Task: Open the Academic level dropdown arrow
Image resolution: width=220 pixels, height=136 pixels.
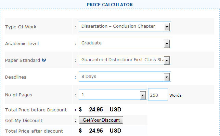Action: 167,43
